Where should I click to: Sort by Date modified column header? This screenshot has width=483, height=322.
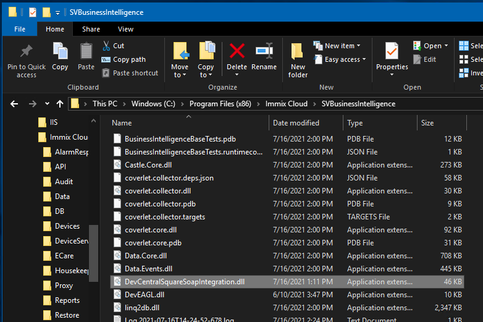click(306, 122)
